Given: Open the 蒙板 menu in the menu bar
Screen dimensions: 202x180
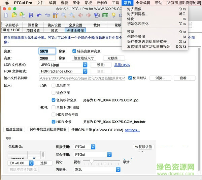Looking at the screenshot, I should pyautogui.click(x=88, y=3).
